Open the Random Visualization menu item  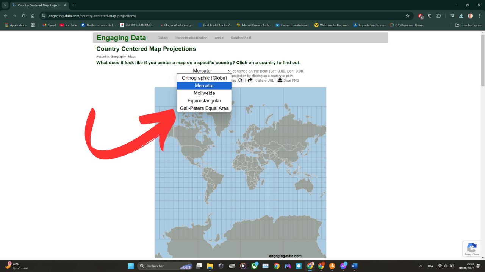point(191,38)
